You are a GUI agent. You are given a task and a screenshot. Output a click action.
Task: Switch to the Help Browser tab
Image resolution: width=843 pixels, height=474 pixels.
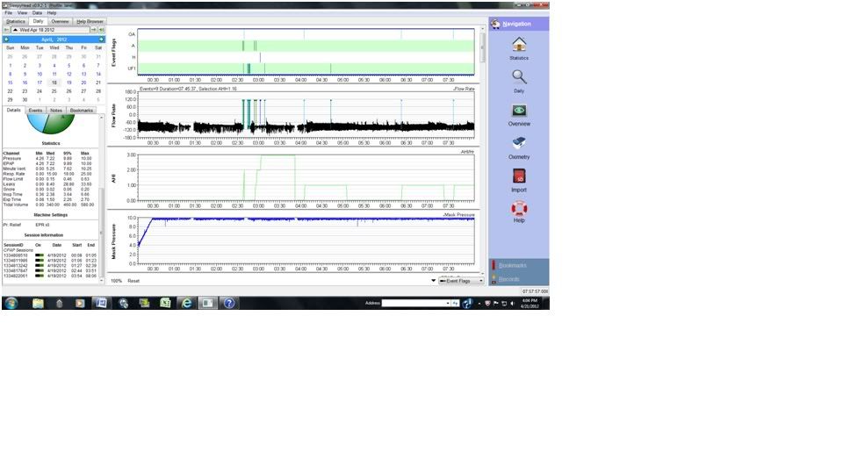(90, 21)
